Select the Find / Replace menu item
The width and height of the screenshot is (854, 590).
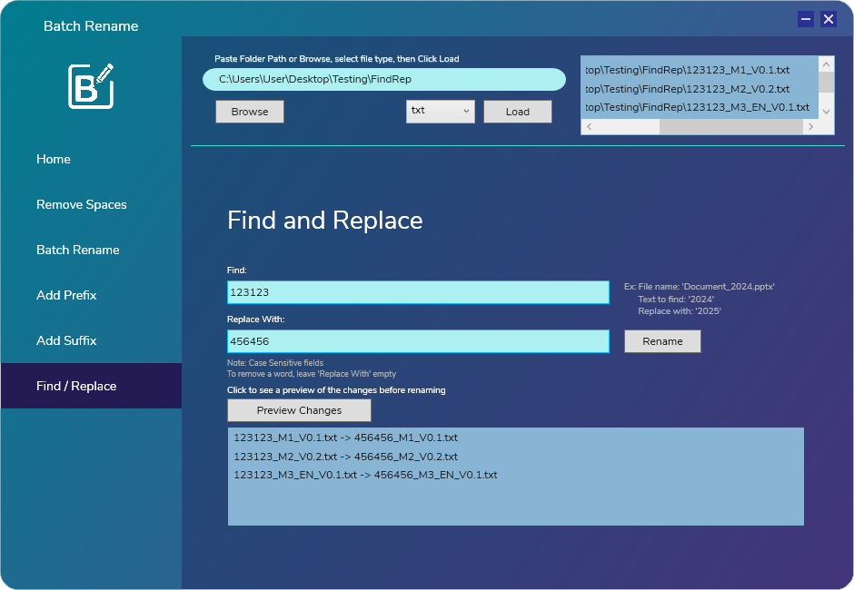76,386
